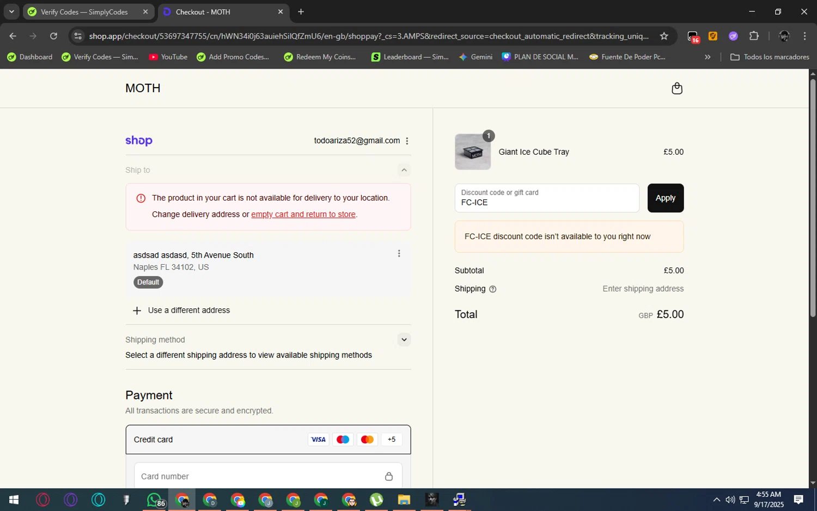817x511 pixels.
Task: Open address options for Naples FL address
Action: [399, 253]
